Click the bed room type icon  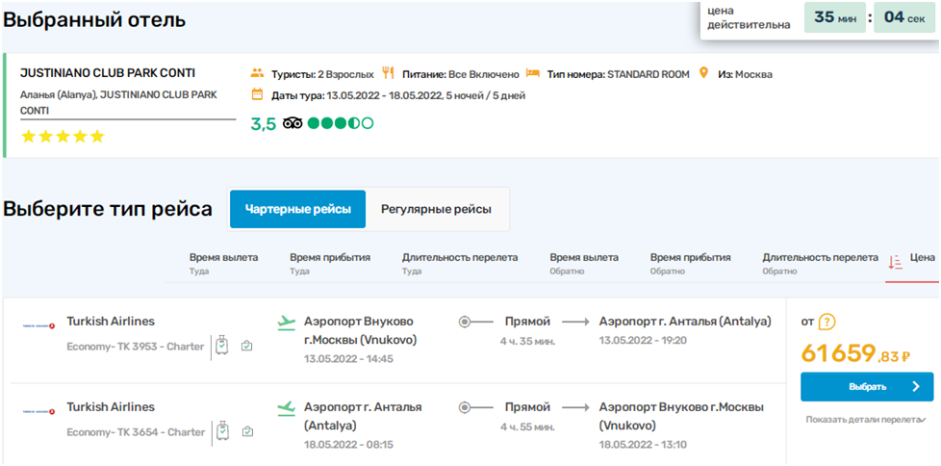[x=533, y=73]
